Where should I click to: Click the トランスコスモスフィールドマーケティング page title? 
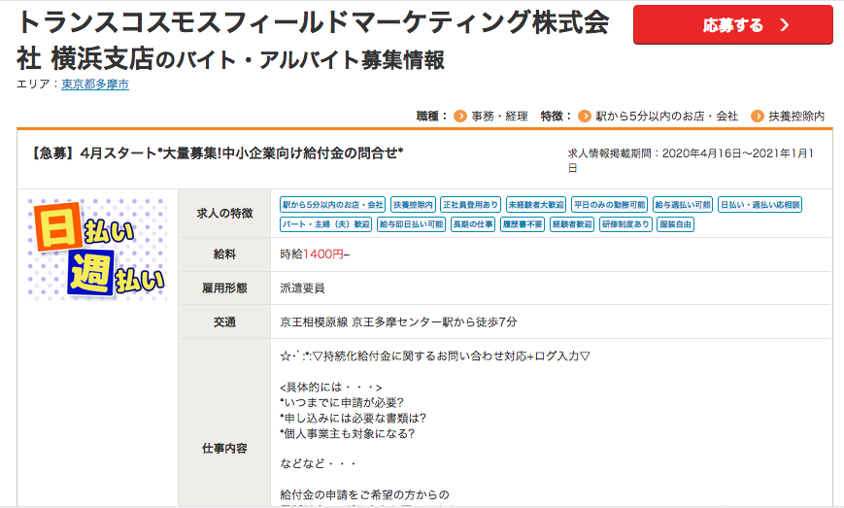pyautogui.click(x=314, y=41)
